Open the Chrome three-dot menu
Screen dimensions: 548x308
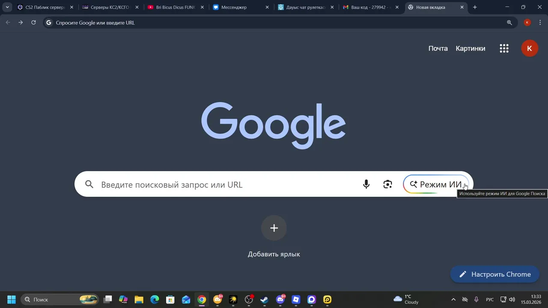pyautogui.click(x=540, y=23)
